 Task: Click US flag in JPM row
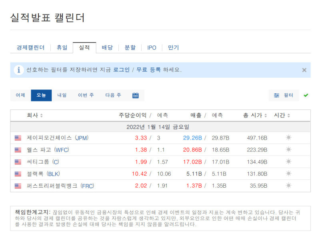coord(18,138)
